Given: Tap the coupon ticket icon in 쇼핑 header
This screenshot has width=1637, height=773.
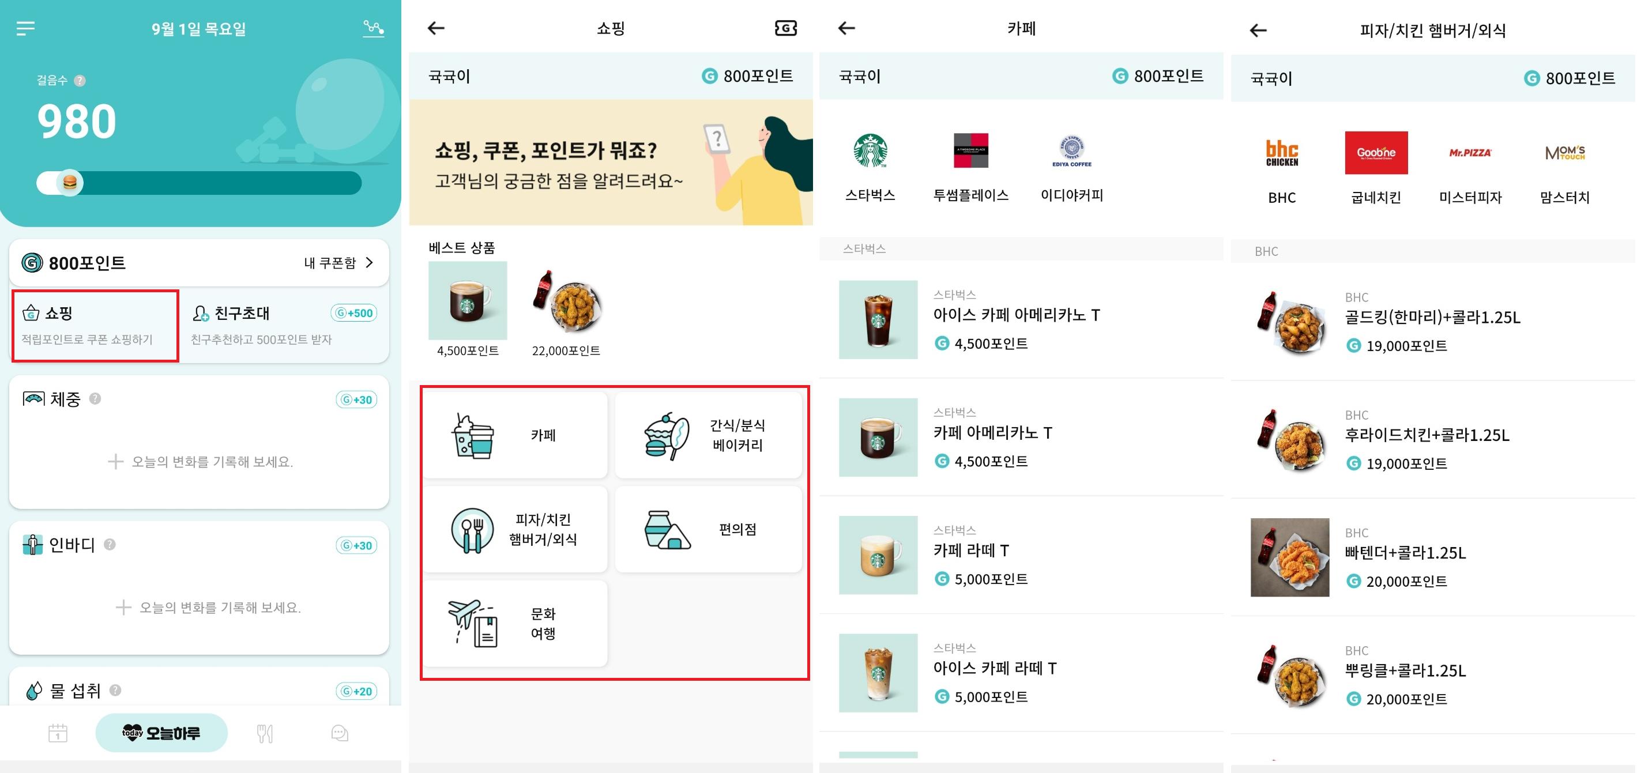Looking at the screenshot, I should click(785, 28).
